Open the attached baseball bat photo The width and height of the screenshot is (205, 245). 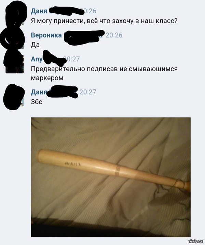[x=111, y=177]
